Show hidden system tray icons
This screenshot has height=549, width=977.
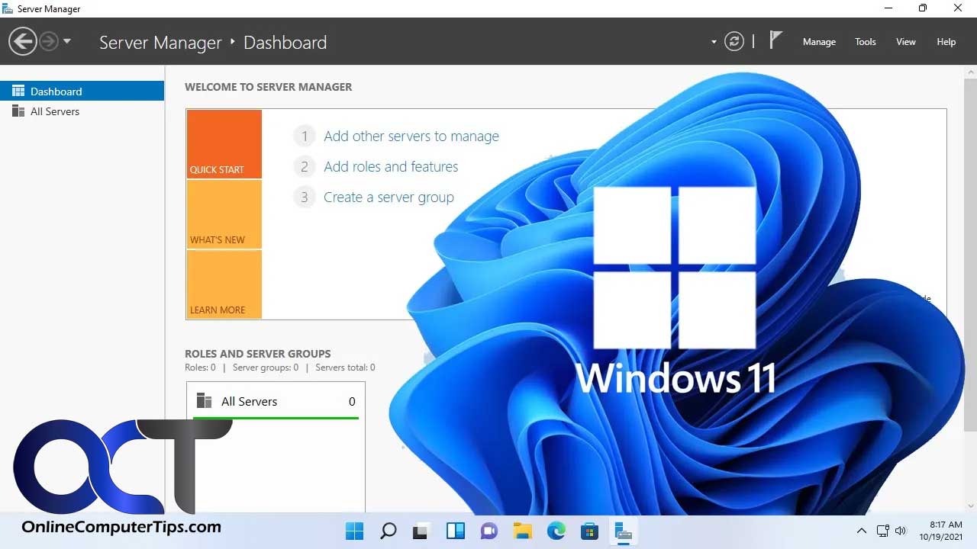click(x=861, y=531)
